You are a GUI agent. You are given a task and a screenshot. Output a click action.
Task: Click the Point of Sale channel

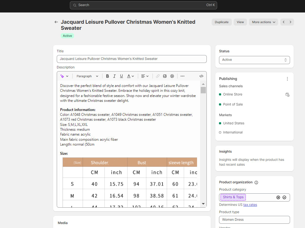[233, 105]
